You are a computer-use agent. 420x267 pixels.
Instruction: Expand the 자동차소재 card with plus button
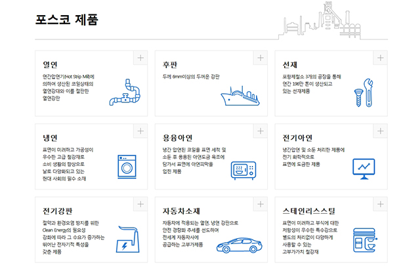pos(261,204)
